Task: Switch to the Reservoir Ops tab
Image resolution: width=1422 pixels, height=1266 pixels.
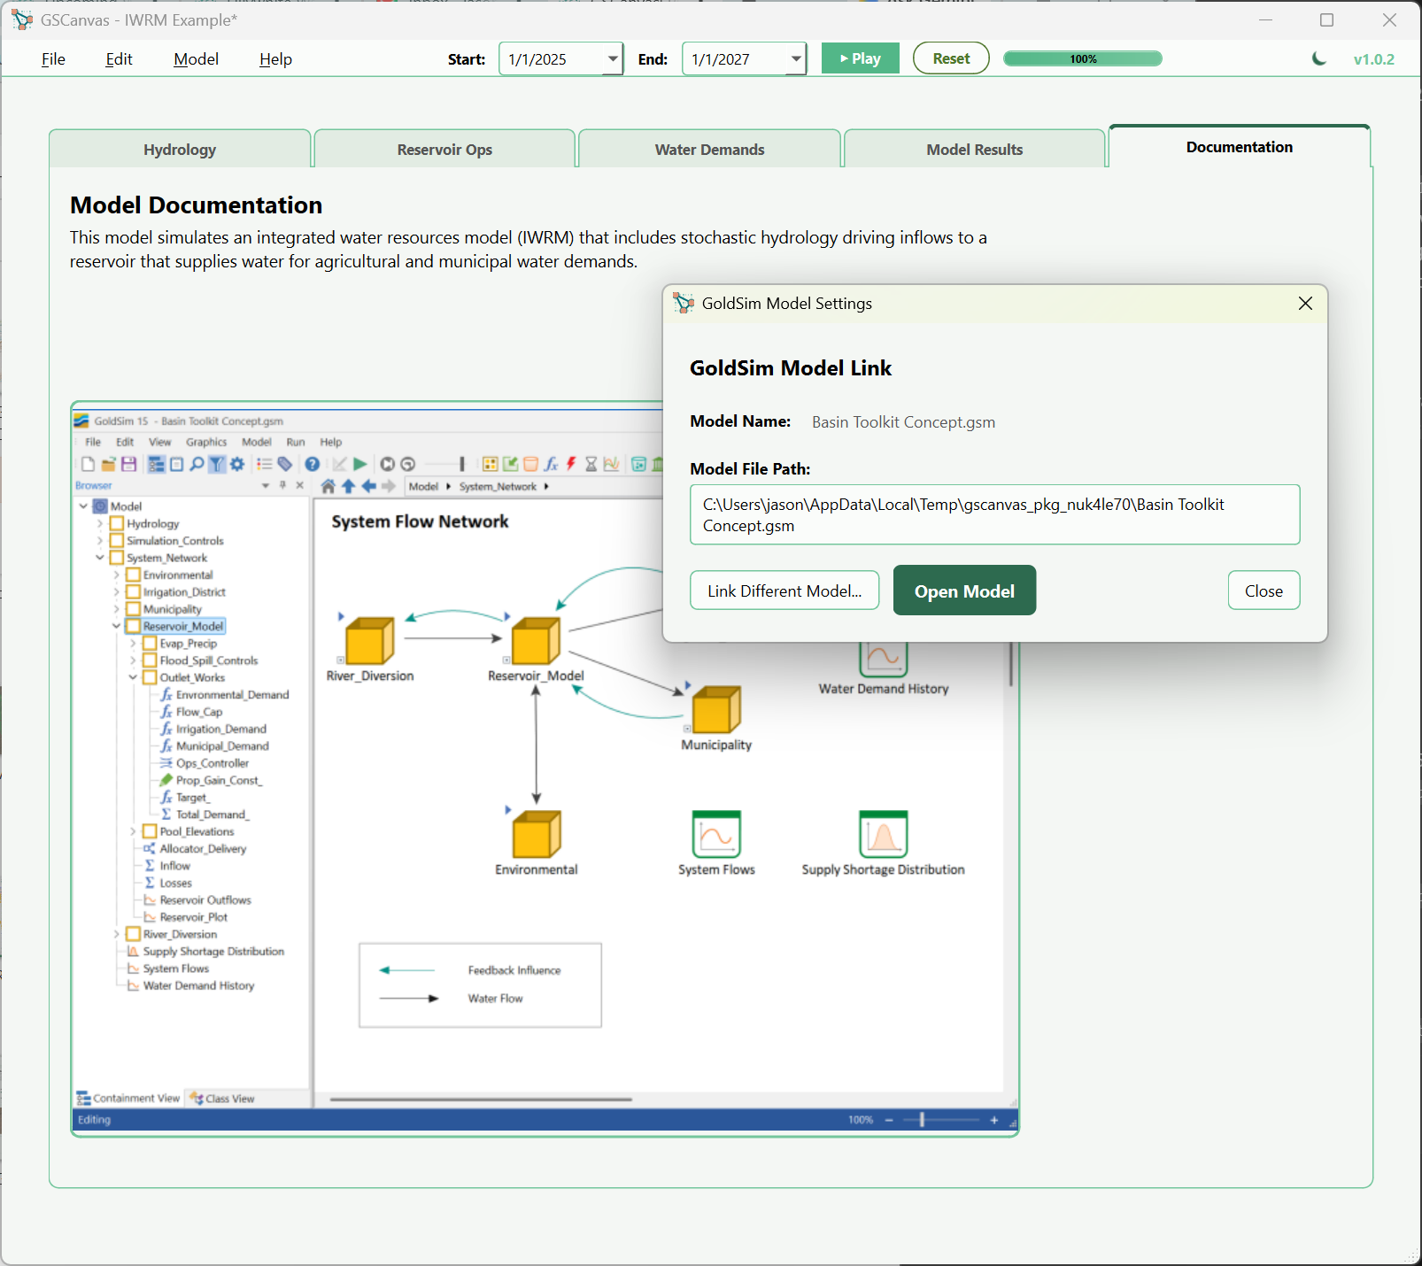Action: [x=444, y=149]
